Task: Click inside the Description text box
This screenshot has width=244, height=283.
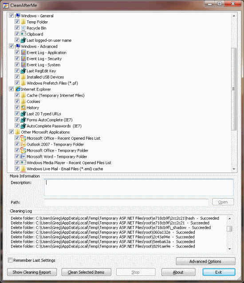Action: (x=138, y=187)
